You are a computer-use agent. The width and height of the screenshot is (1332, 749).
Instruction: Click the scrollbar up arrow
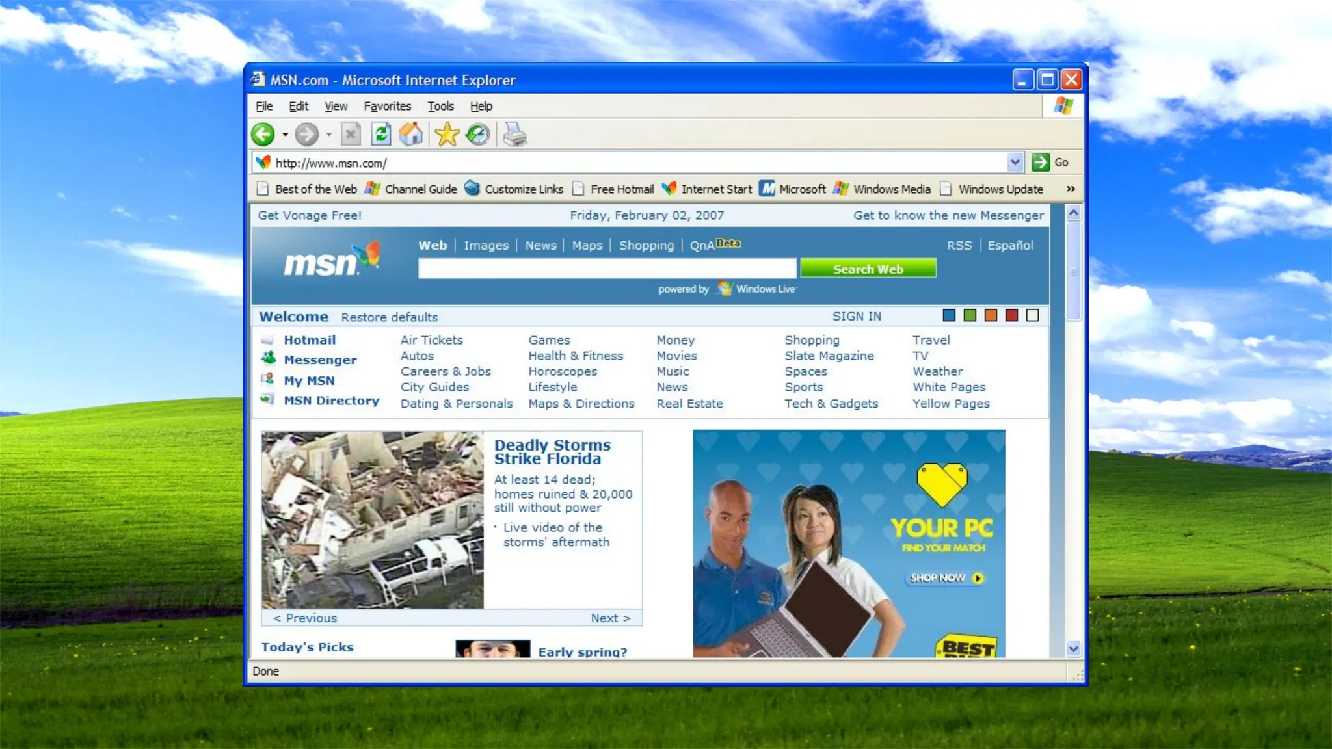tap(1074, 213)
